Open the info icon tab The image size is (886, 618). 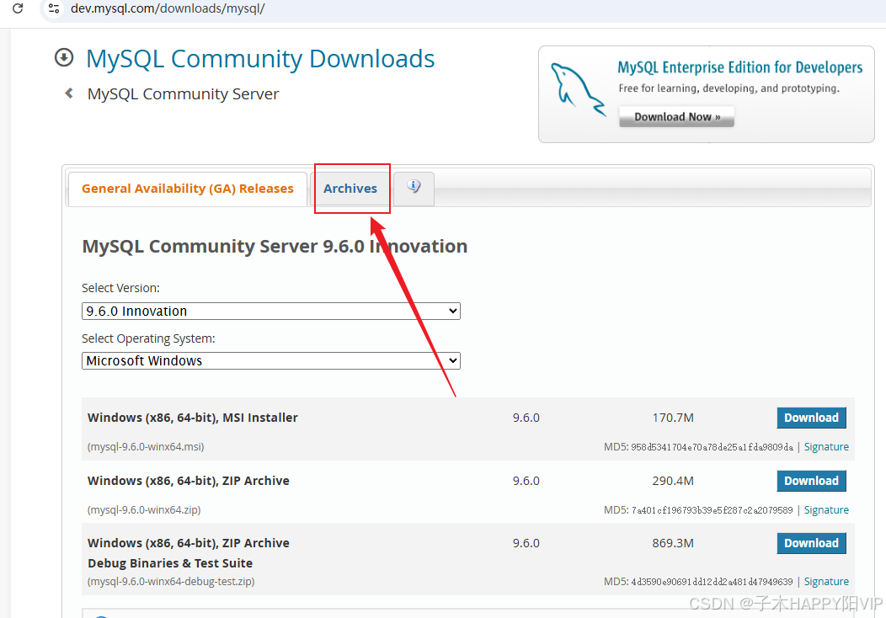(414, 188)
